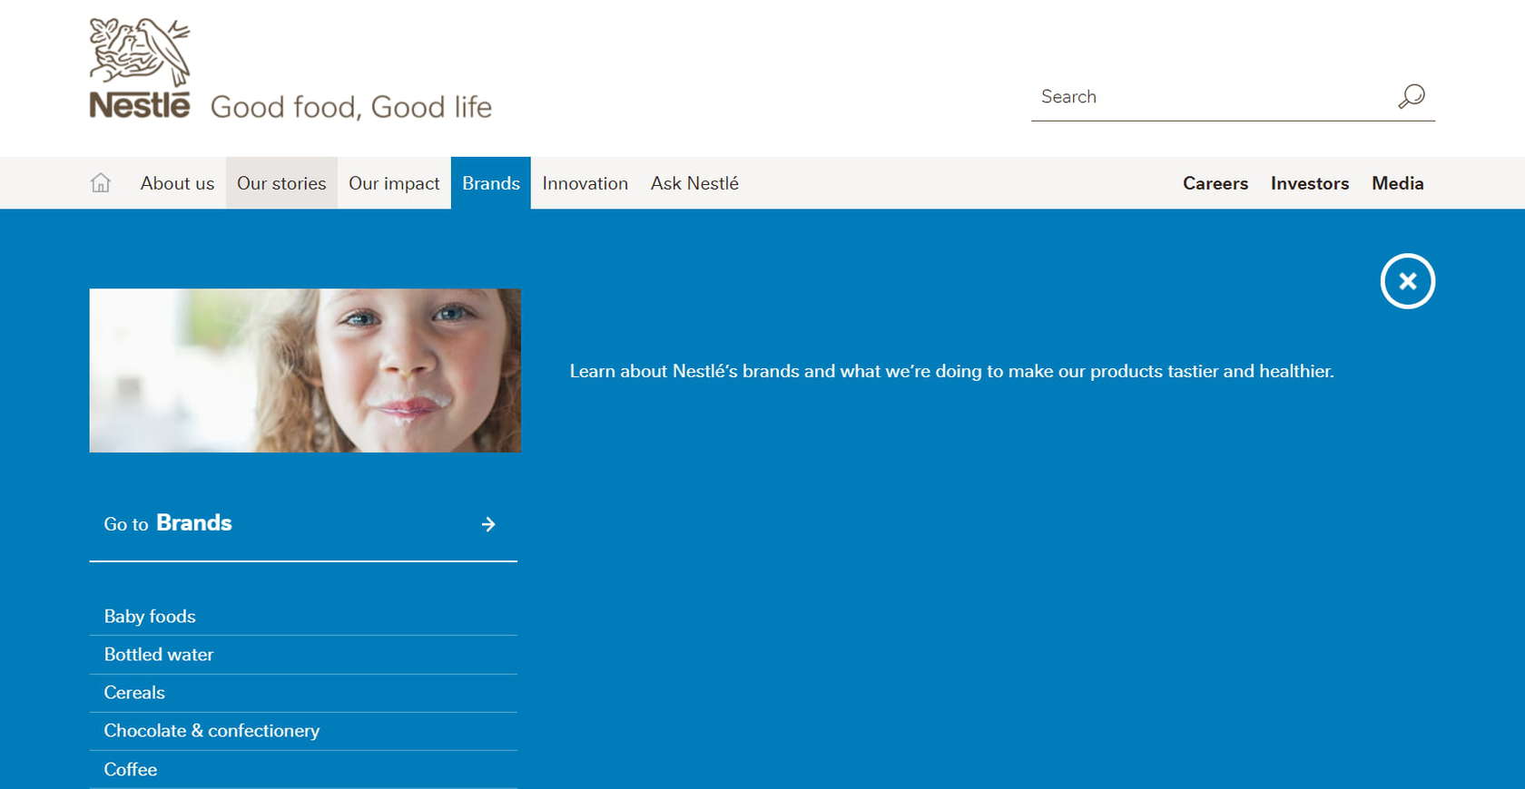Close the Brands mega menu panel
The height and width of the screenshot is (789, 1525).
[x=1407, y=281]
